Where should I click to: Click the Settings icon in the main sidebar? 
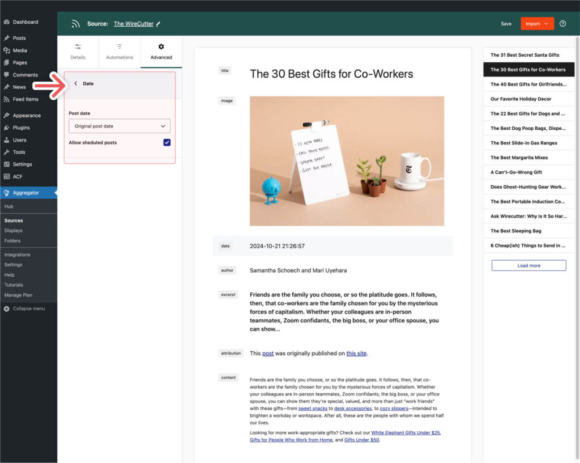pos(7,164)
